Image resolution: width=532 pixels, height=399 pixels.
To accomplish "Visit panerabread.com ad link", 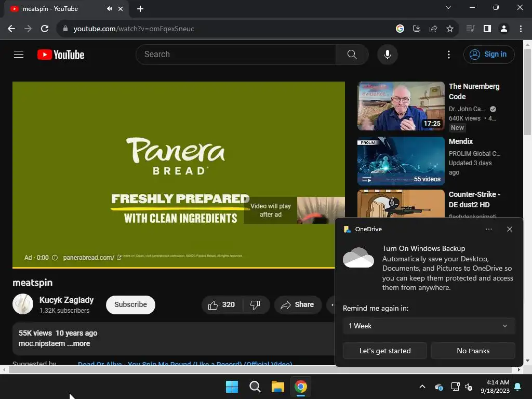I will [x=92, y=258].
